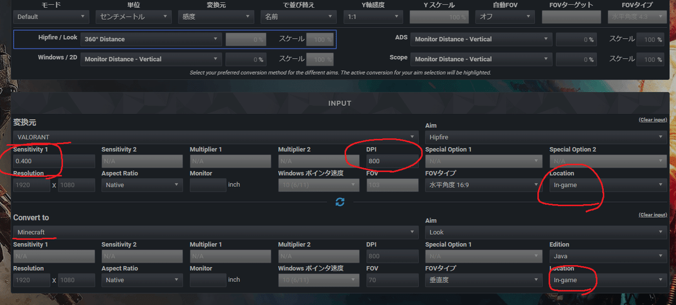Click the Scope 0 % field
676x305 pixels.
click(576, 59)
